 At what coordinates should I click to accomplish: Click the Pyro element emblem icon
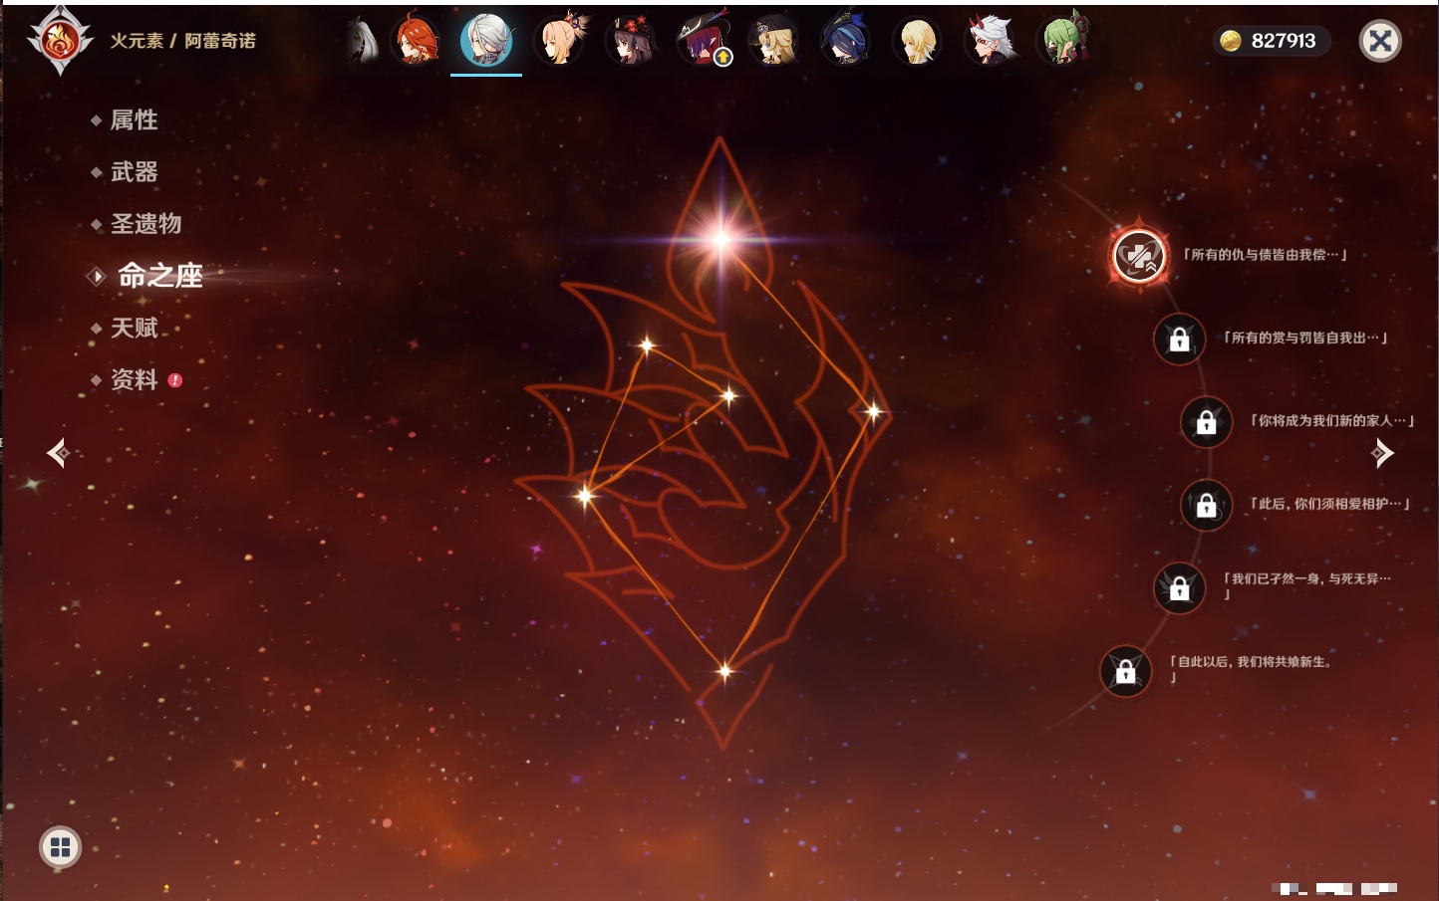(60, 41)
